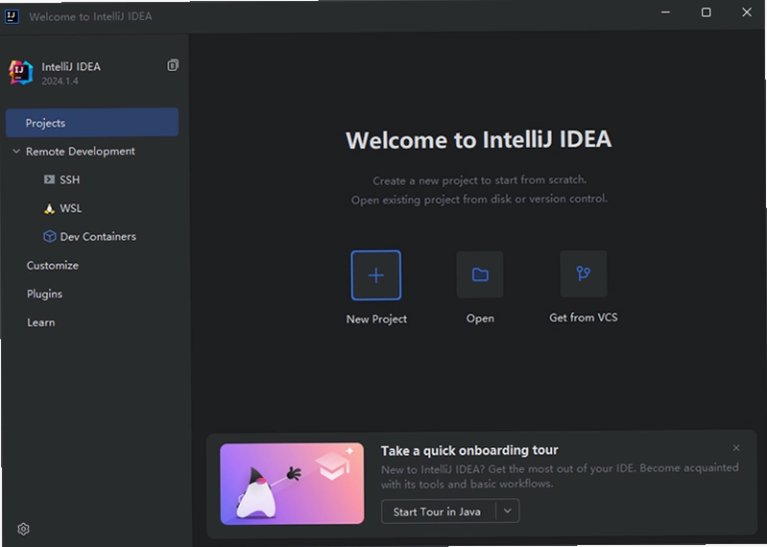Open the Plugins section
The height and width of the screenshot is (547, 767).
[x=44, y=294]
